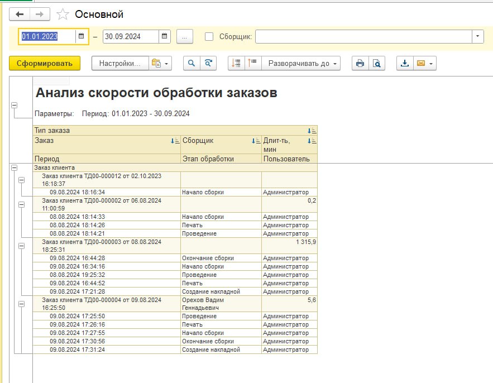Viewport: 493px width, 383px height.
Task: Select the Заказ клиента group row
Action: 175,167
